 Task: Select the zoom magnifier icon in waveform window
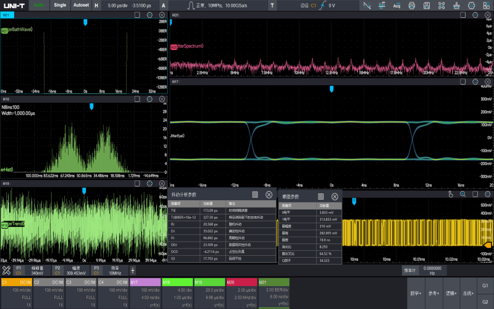click(x=463, y=194)
